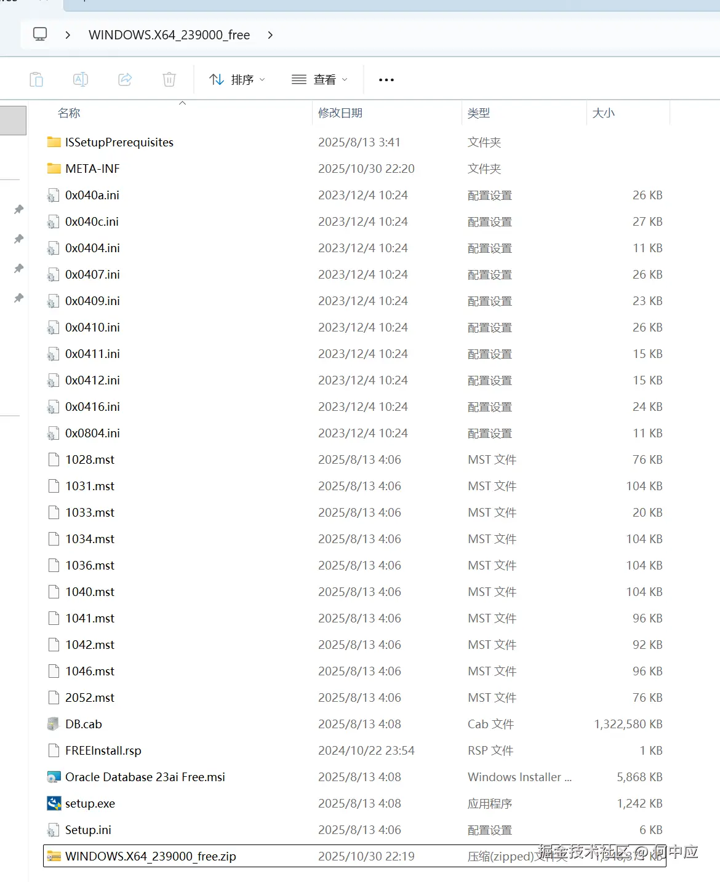Select the 0x0416.ini file icon

54,407
